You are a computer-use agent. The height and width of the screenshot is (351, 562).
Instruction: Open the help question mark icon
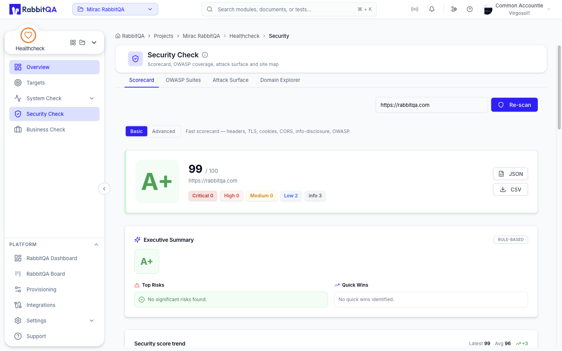(470, 9)
